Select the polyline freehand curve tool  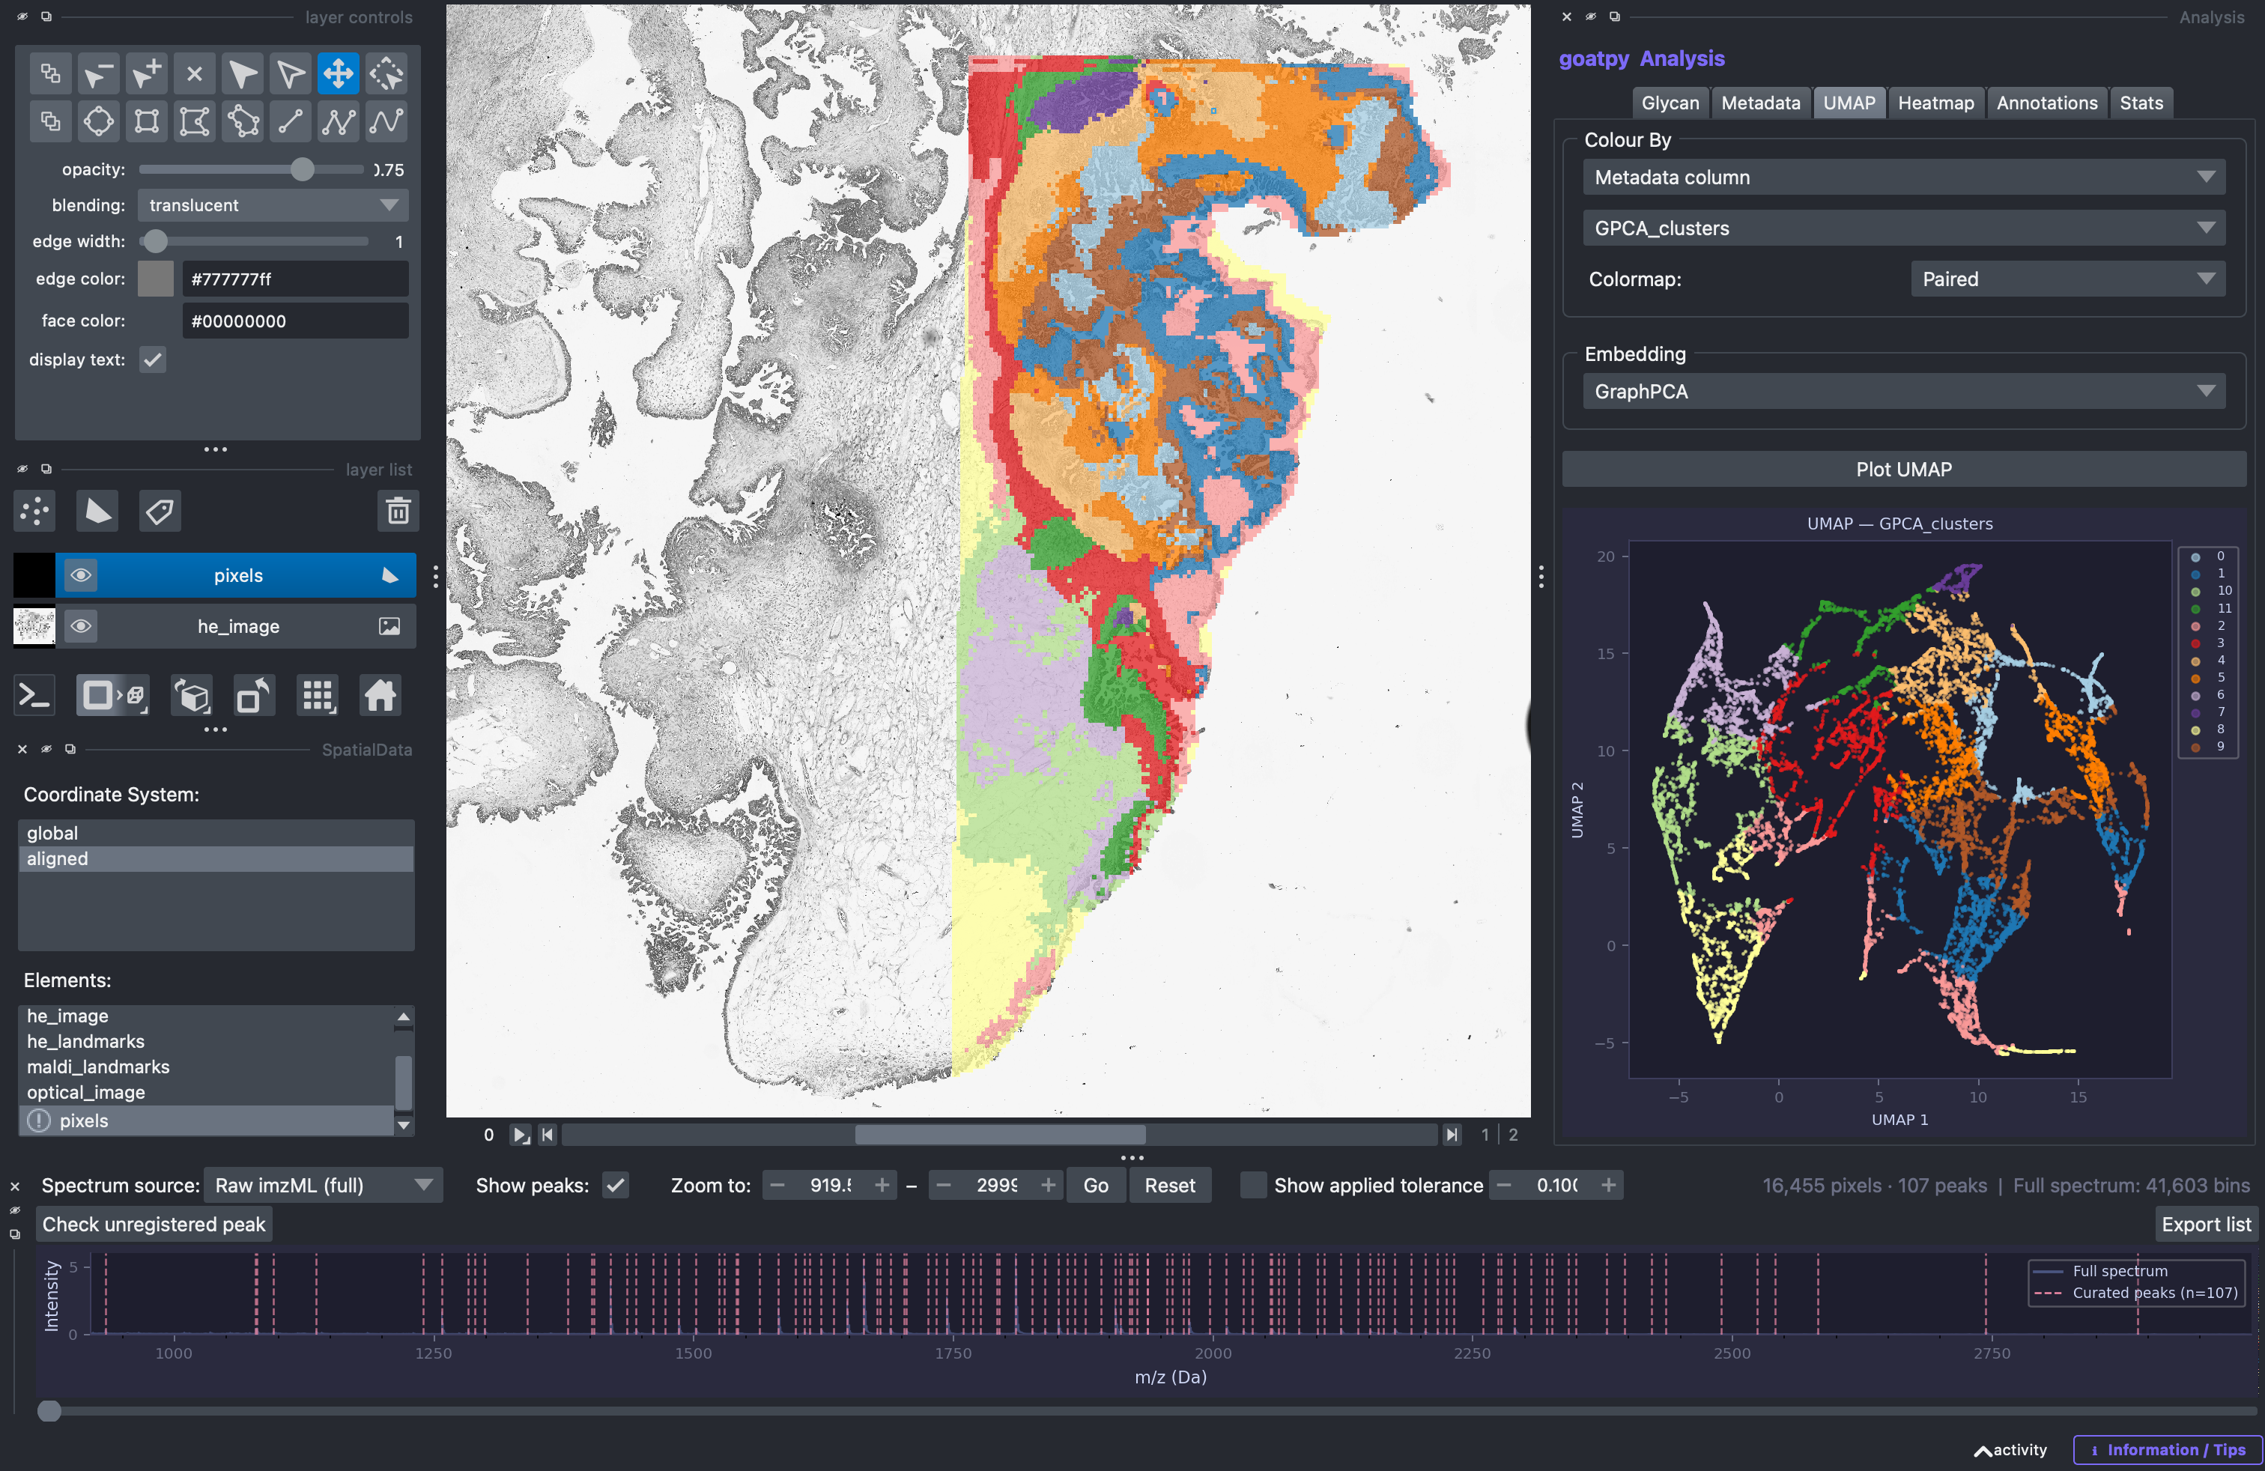click(386, 121)
